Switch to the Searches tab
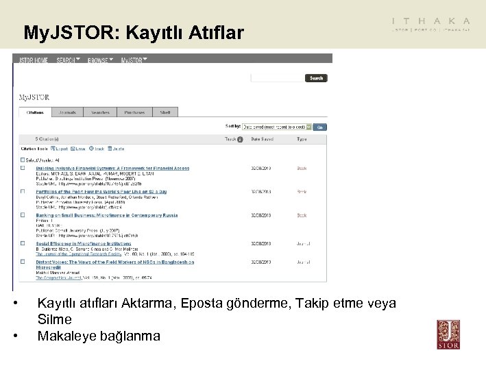This screenshot has width=486, height=370. [100, 112]
